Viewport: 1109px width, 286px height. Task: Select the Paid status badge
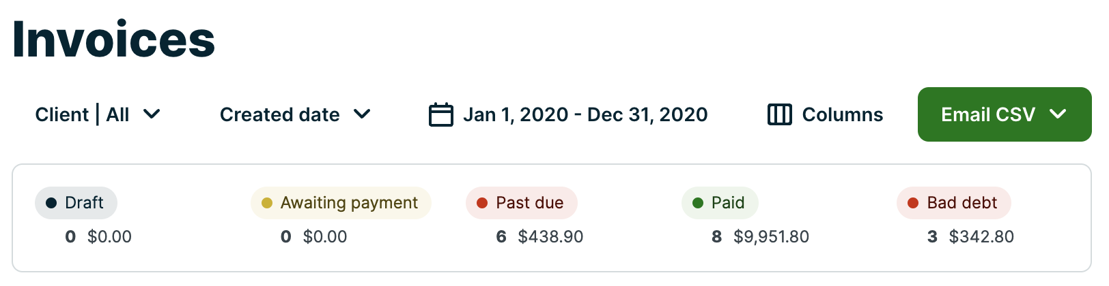coord(720,203)
